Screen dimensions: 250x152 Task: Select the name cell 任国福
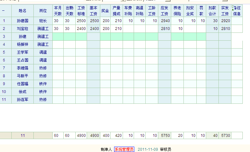pyautogui.click(x=22, y=84)
